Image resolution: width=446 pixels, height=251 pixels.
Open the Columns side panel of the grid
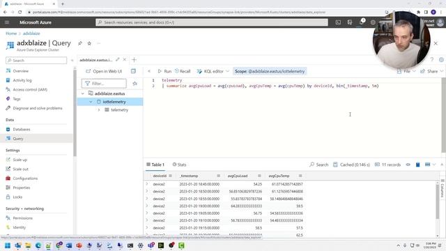[443, 189]
